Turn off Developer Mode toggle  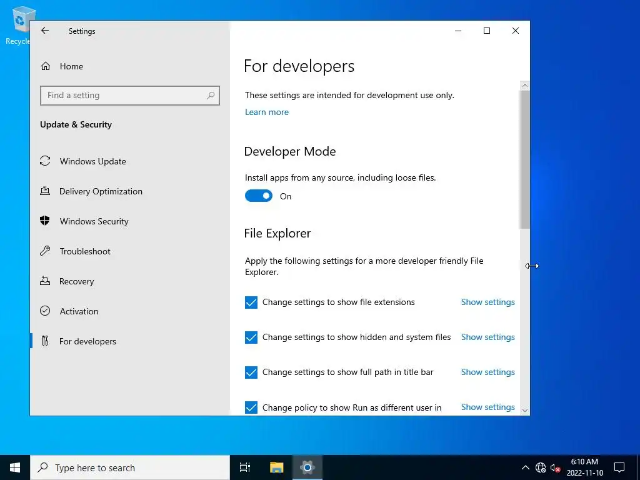[258, 196]
